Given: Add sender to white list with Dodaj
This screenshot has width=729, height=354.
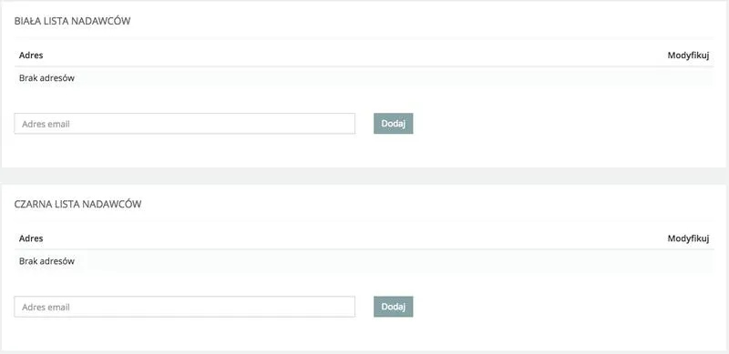Looking at the screenshot, I should tap(394, 124).
